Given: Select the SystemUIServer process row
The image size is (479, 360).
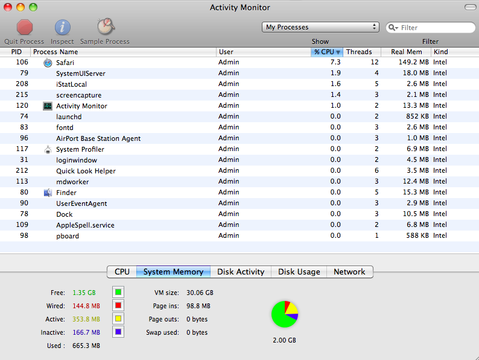Looking at the screenshot, I should [239, 73].
